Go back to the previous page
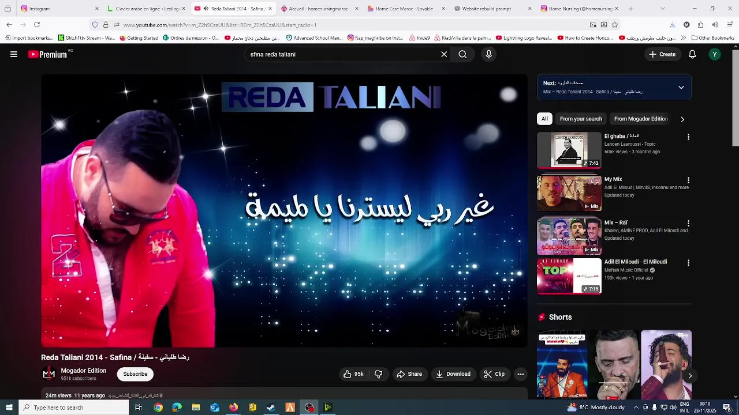The width and height of the screenshot is (739, 415). pos(9,25)
